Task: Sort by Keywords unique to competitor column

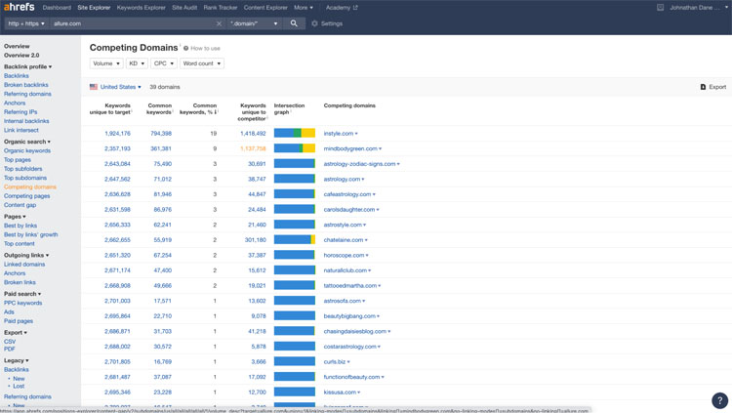Action: click(x=252, y=112)
